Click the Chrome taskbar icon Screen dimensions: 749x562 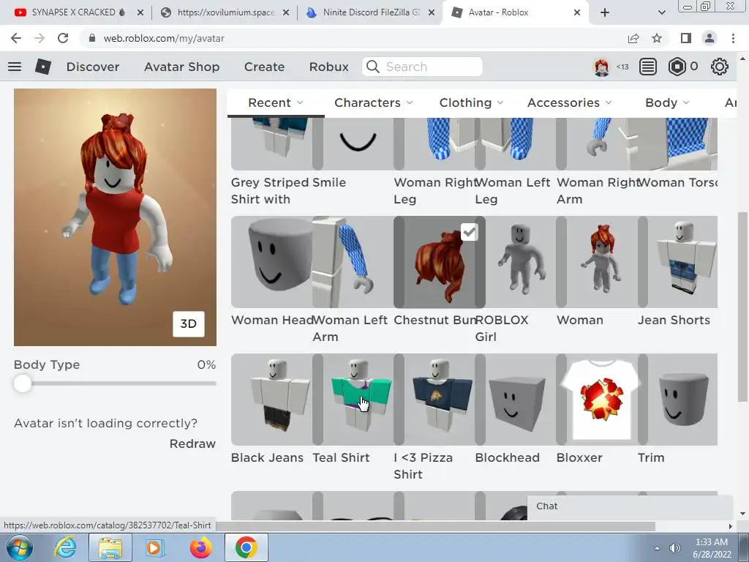(x=246, y=547)
